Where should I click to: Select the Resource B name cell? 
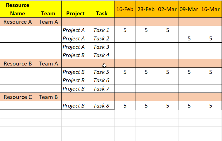coord(18,64)
